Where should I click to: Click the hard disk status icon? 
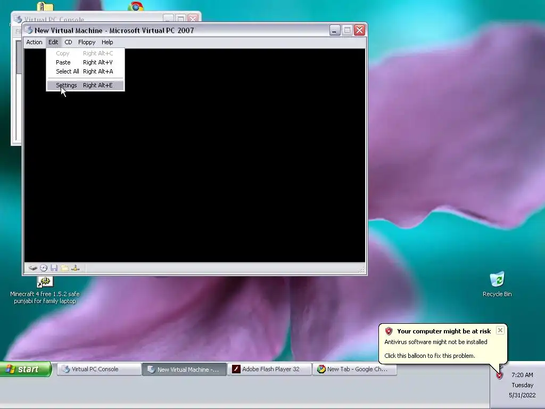click(x=32, y=268)
